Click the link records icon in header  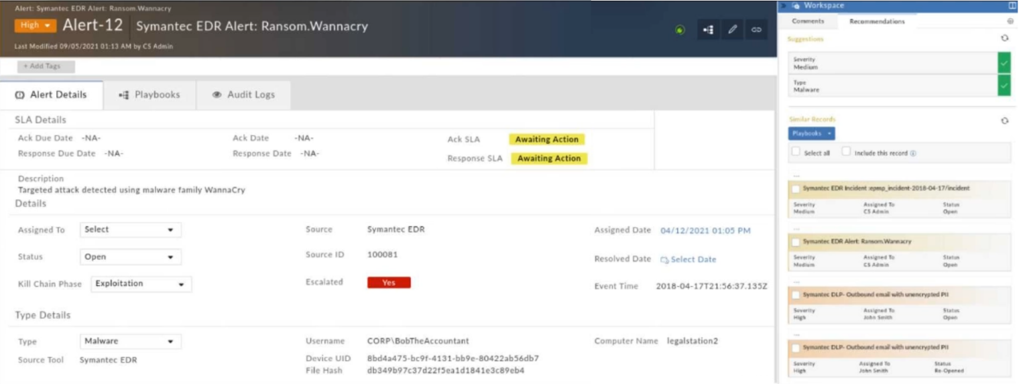[757, 30]
